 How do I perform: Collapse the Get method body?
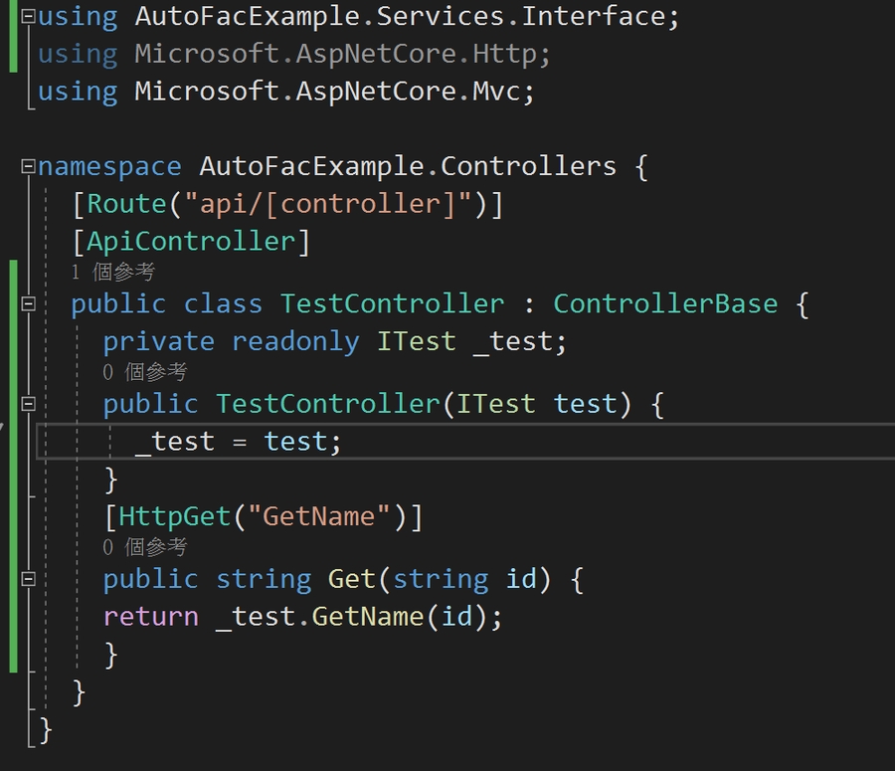coord(28,579)
